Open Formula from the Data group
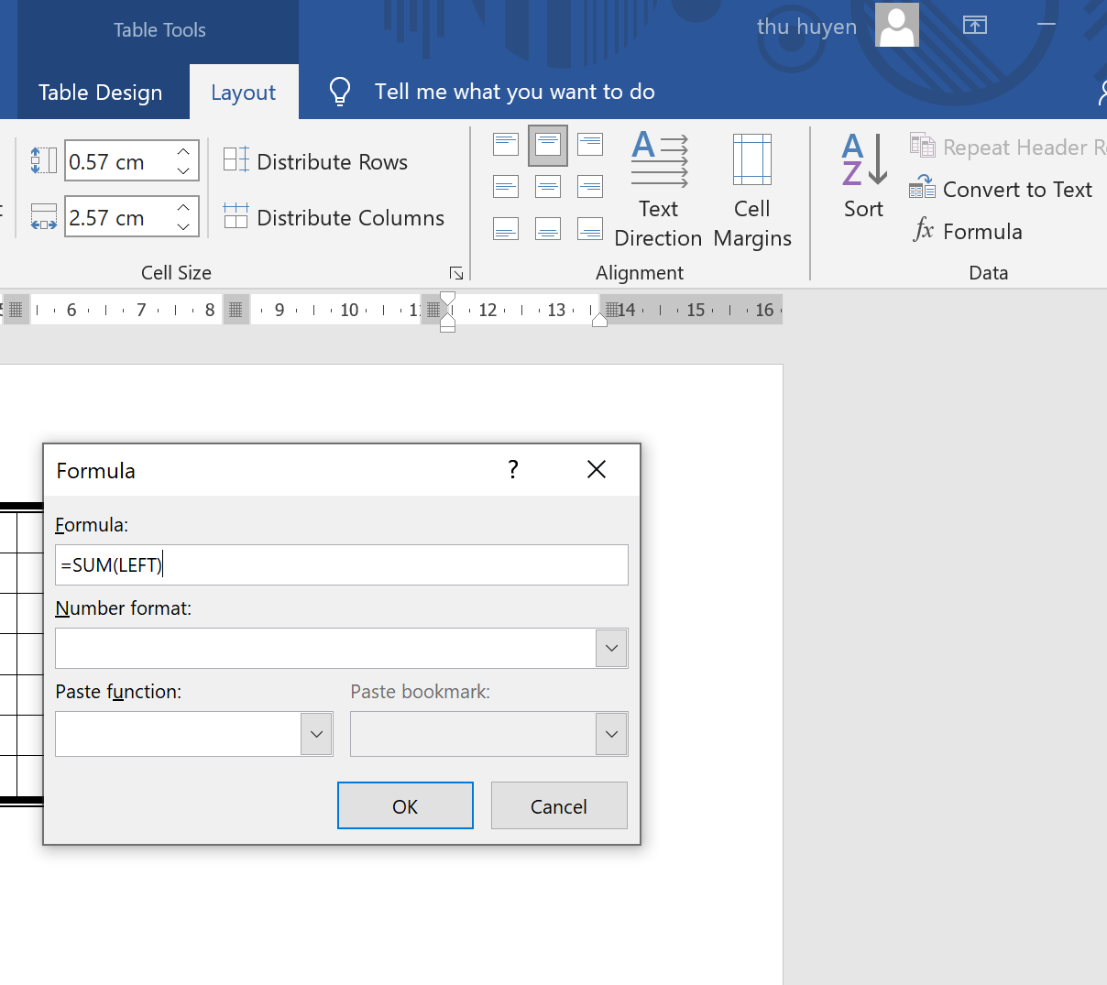1107x985 pixels. pos(968,231)
